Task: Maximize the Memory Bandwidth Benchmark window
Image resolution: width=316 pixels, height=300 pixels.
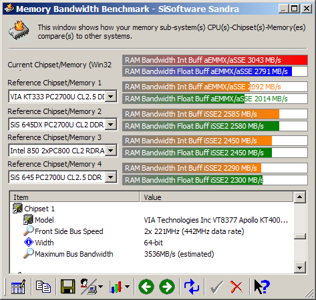Action: click(295, 9)
